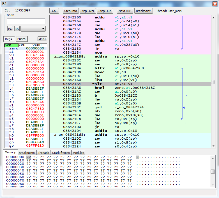
Task: Click the VFPU button beside the Funcs tab
Action: tap(42, 39)
